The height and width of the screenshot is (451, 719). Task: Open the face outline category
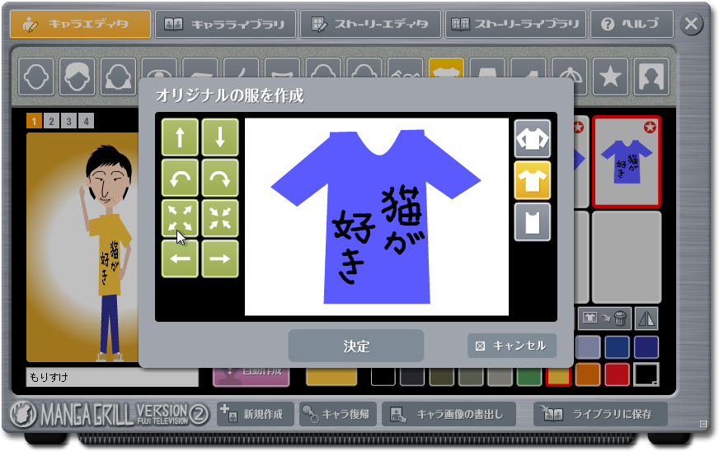[x=36, y=77]
